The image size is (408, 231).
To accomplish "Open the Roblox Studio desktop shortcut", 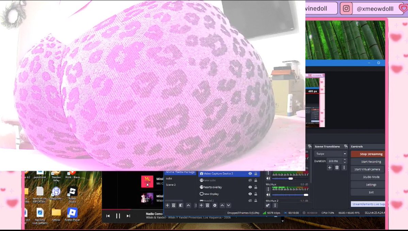I will pos(72,194).
